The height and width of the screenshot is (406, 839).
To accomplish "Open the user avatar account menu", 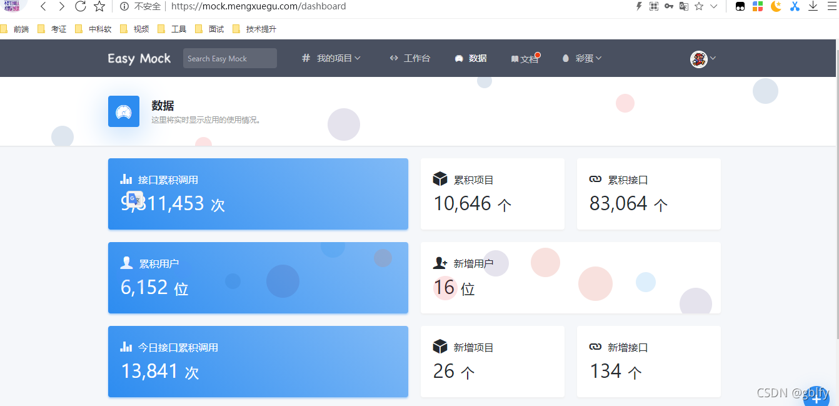I will pos(703,59).
